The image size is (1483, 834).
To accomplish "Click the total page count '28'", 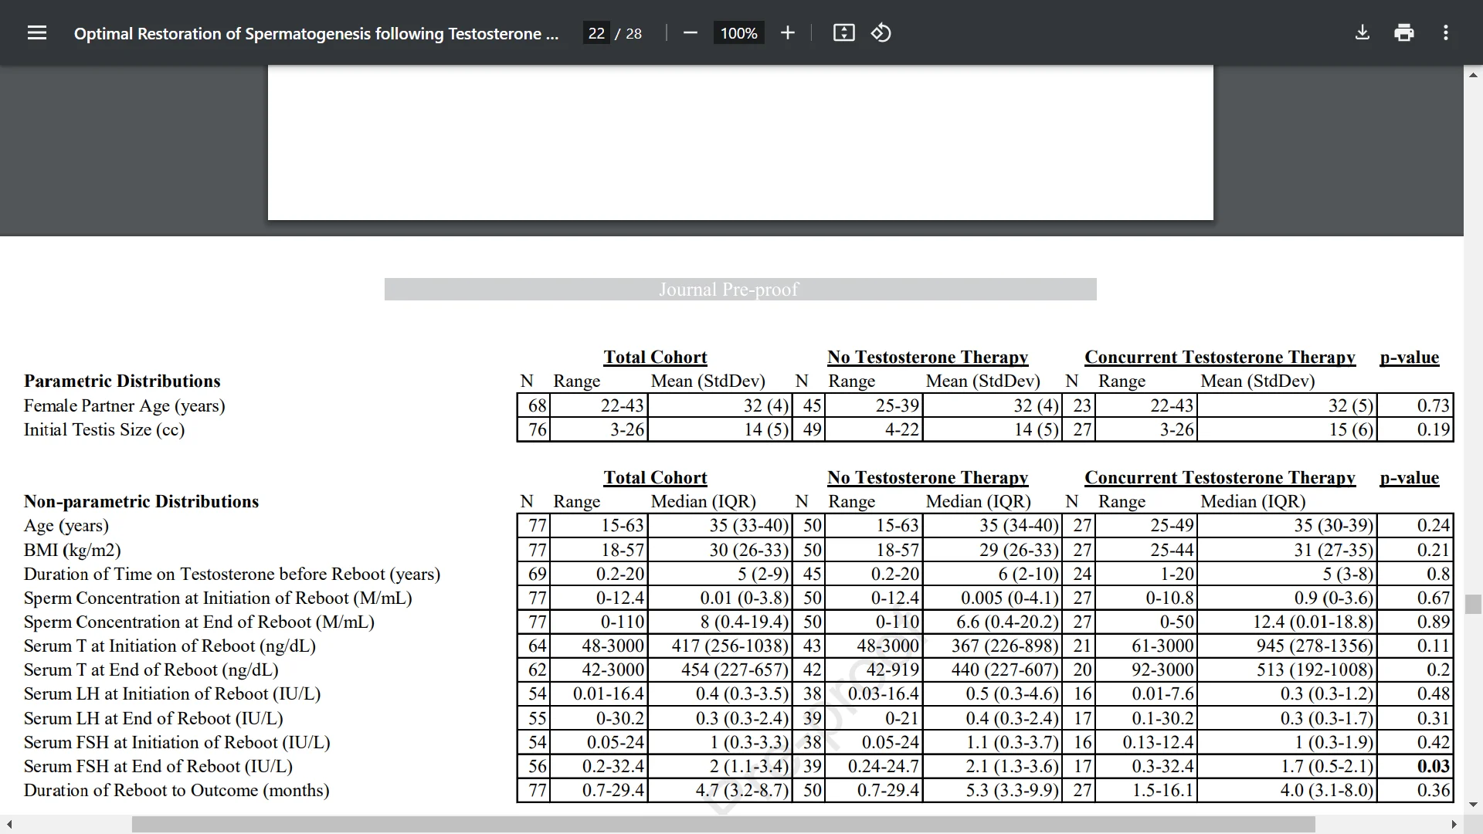I will [633, 33].
